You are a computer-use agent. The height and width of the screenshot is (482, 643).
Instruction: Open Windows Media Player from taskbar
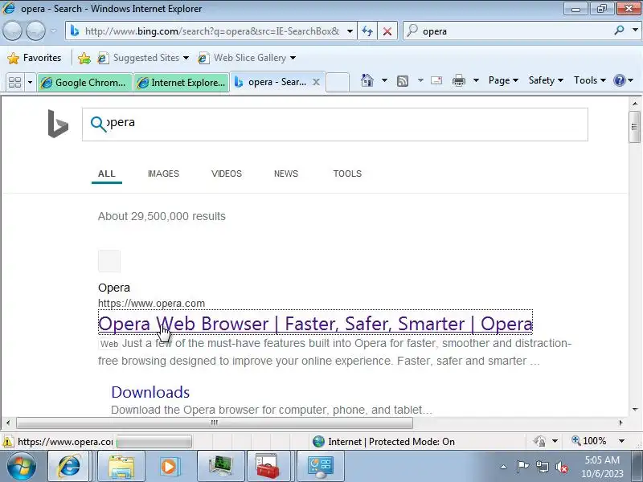169,466
